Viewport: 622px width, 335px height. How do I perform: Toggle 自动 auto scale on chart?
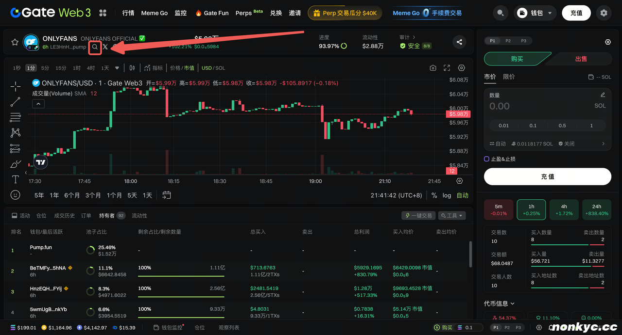coord(463,195)
